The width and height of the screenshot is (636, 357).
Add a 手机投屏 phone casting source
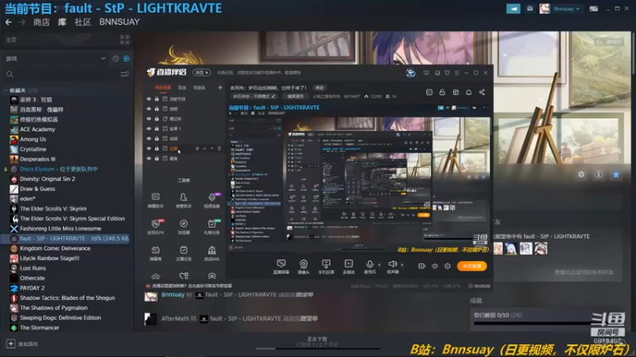click(326, 267)
